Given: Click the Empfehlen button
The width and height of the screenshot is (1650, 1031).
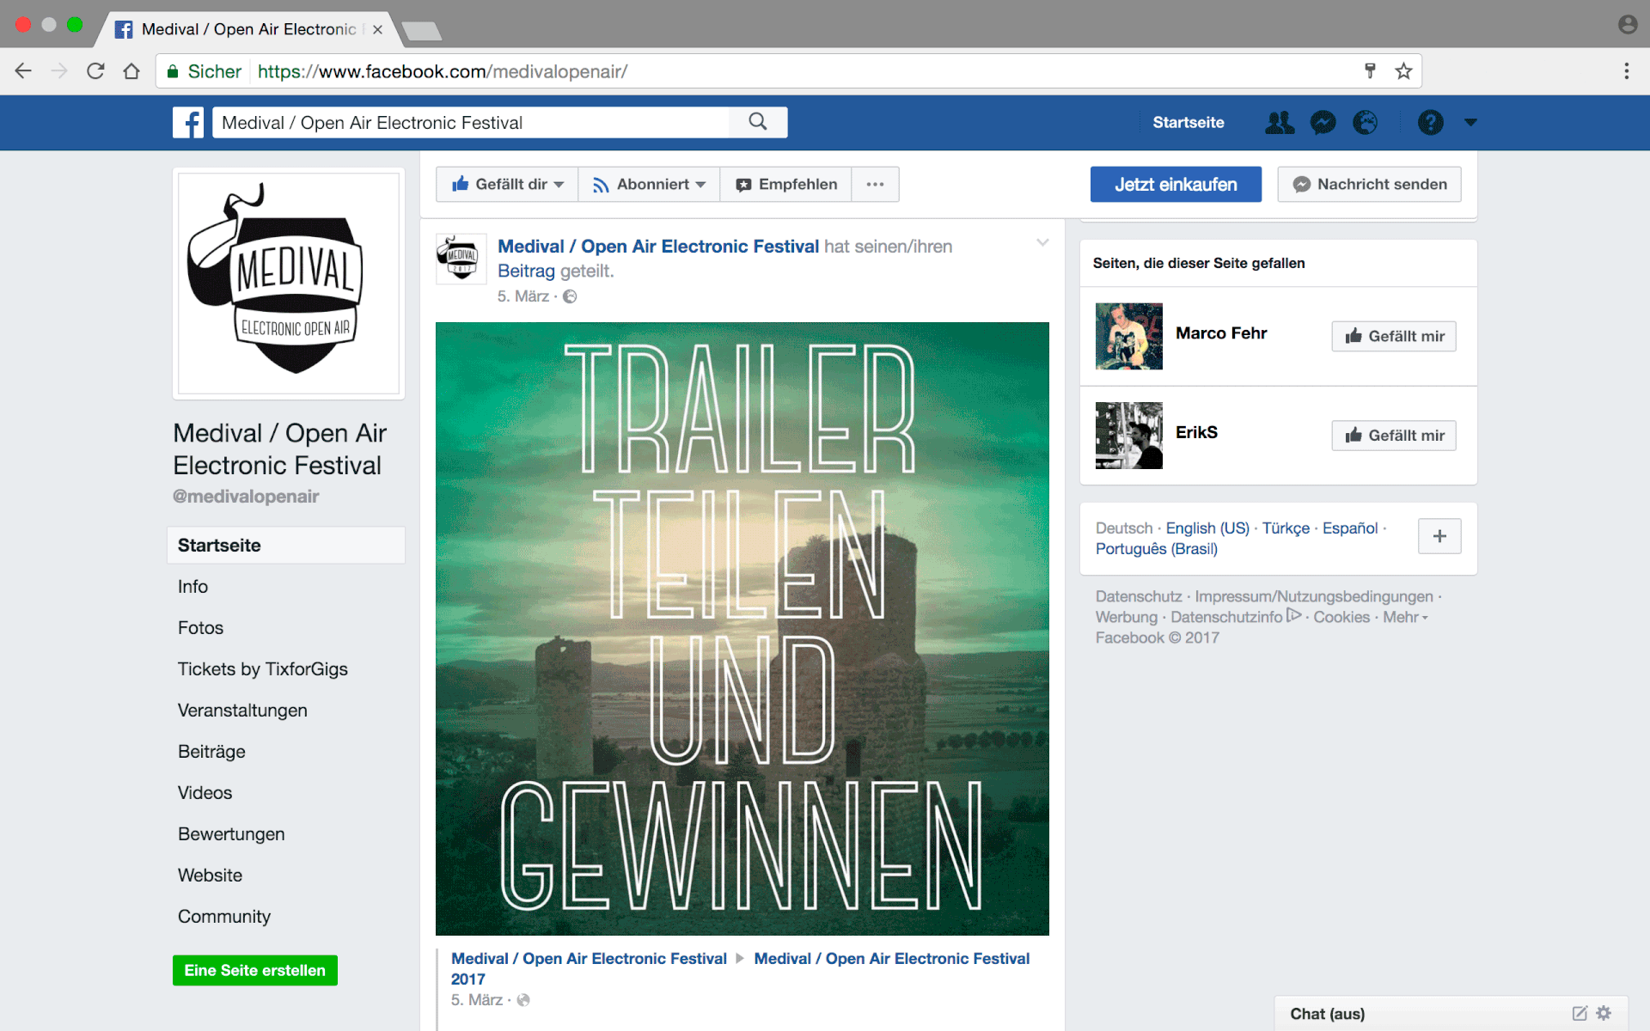Looking at the screenshot, I should [x=785, y=185].
